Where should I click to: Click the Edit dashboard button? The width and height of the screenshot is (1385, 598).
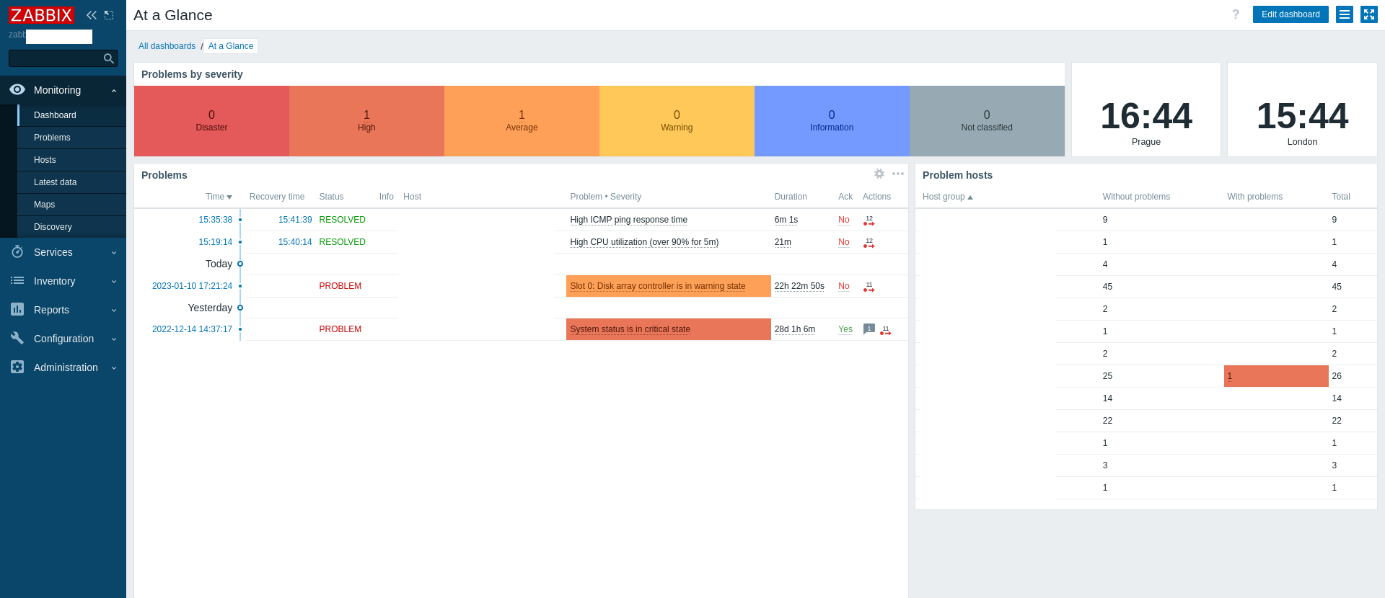point(1291,14)
